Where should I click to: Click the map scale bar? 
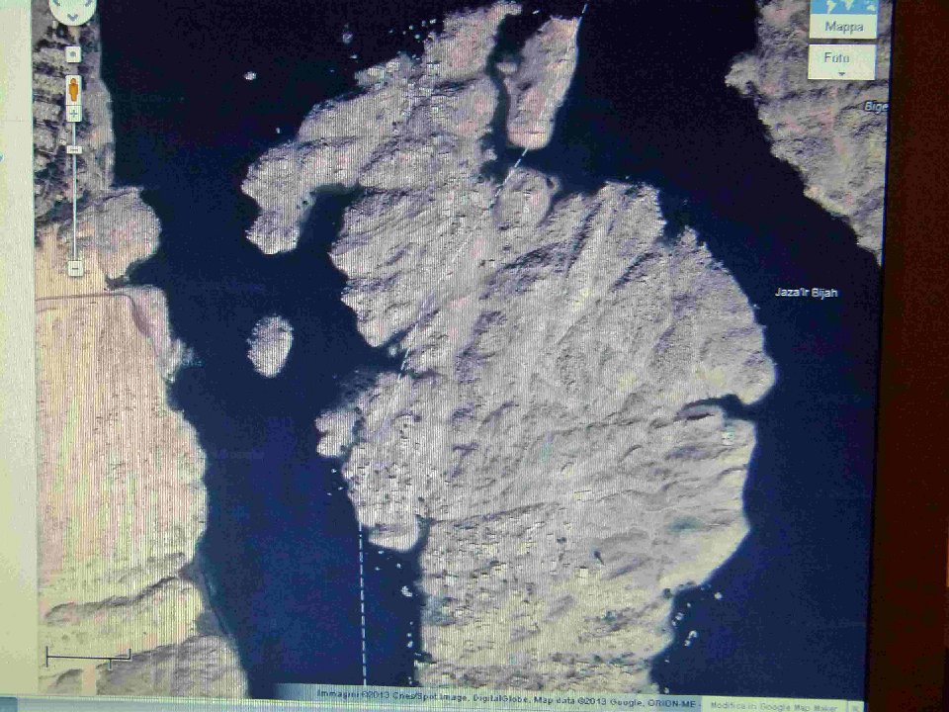coord(88,657)
